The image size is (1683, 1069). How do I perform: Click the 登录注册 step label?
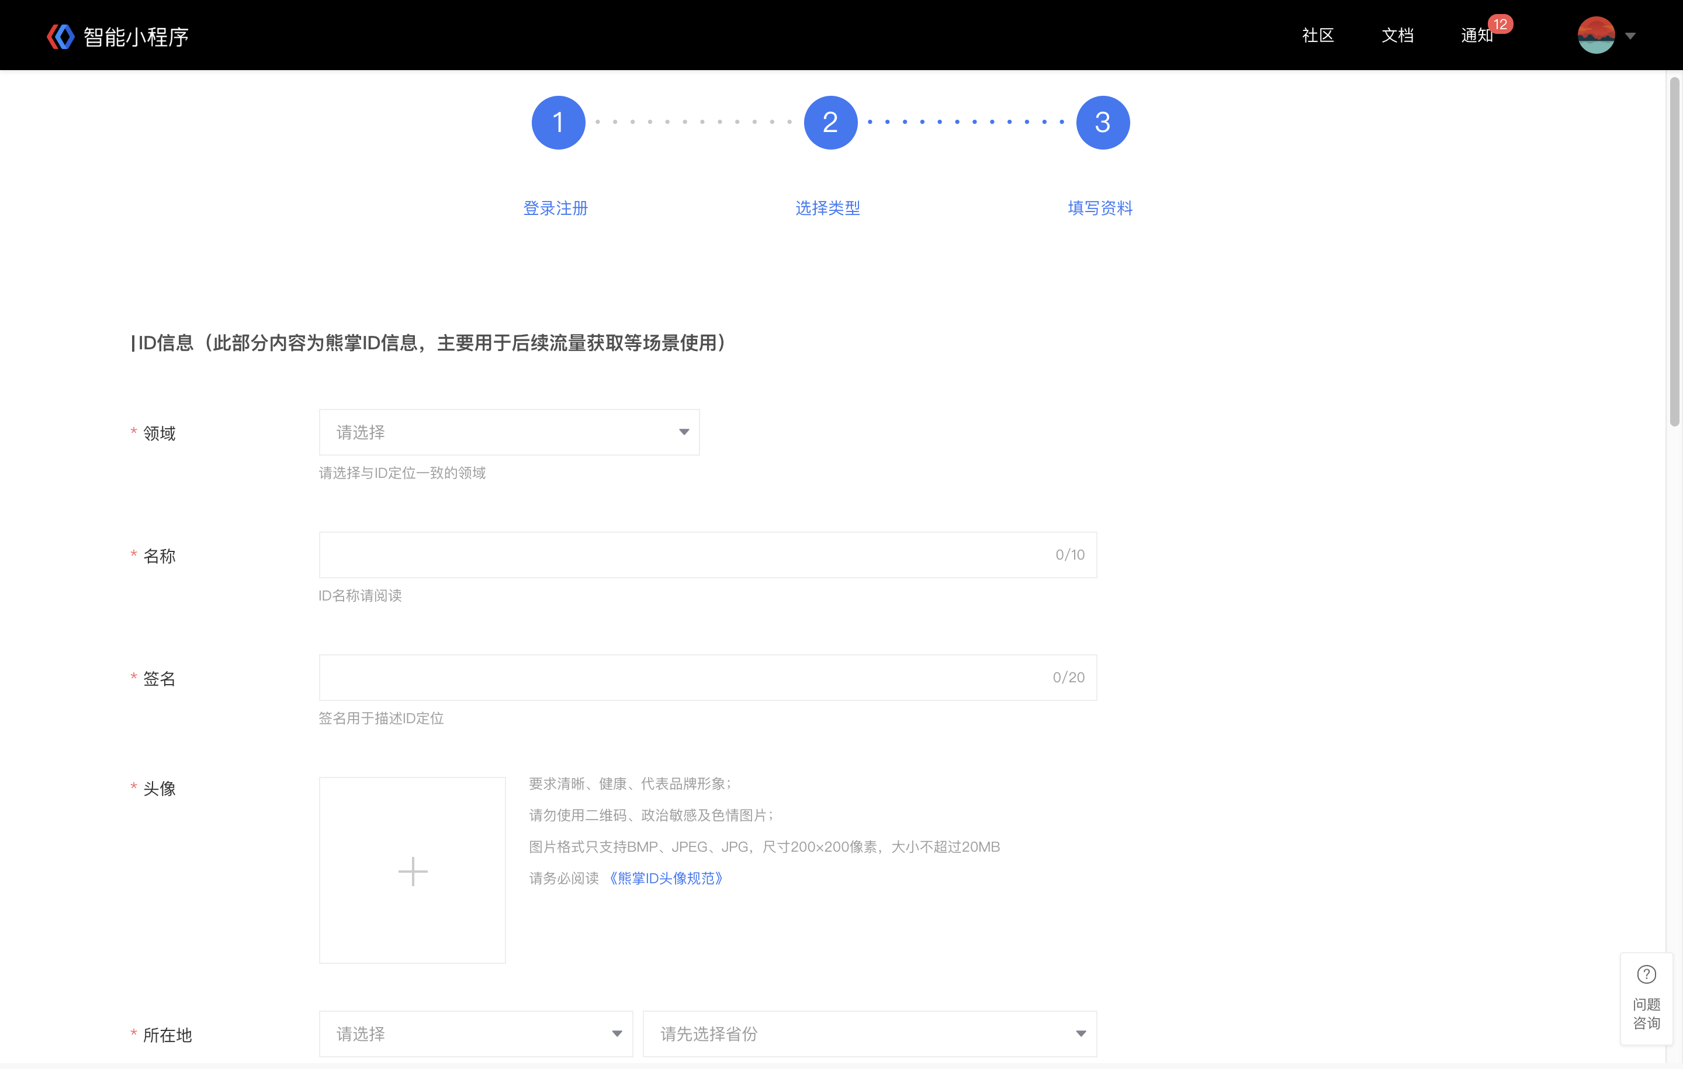(x=556, y=207)
